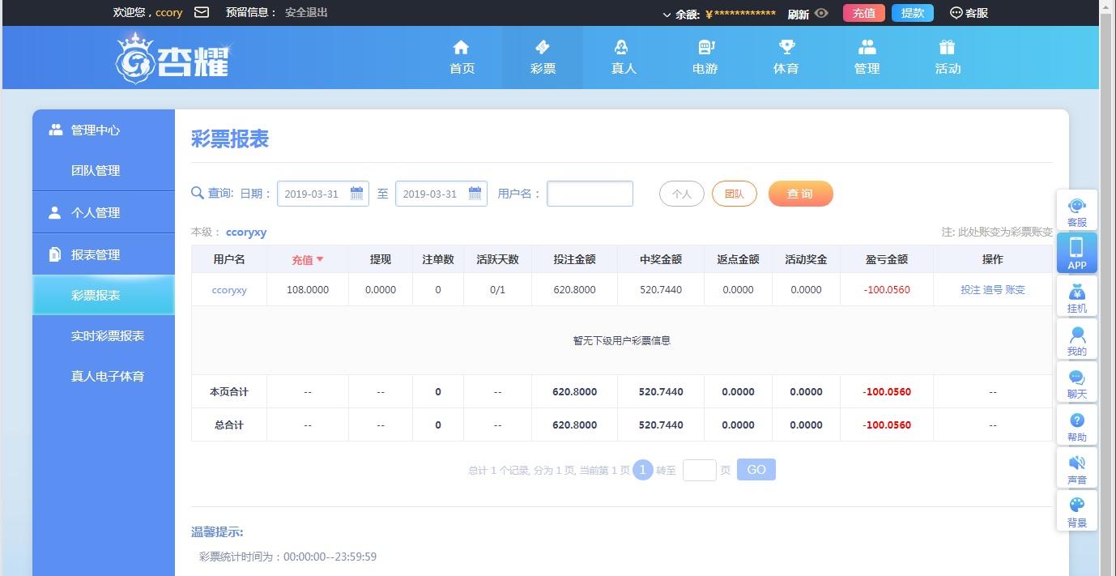Click the 投注 action link in ccoryxy row
Viewport: 1116px width, 576px height.
(970, 289)
